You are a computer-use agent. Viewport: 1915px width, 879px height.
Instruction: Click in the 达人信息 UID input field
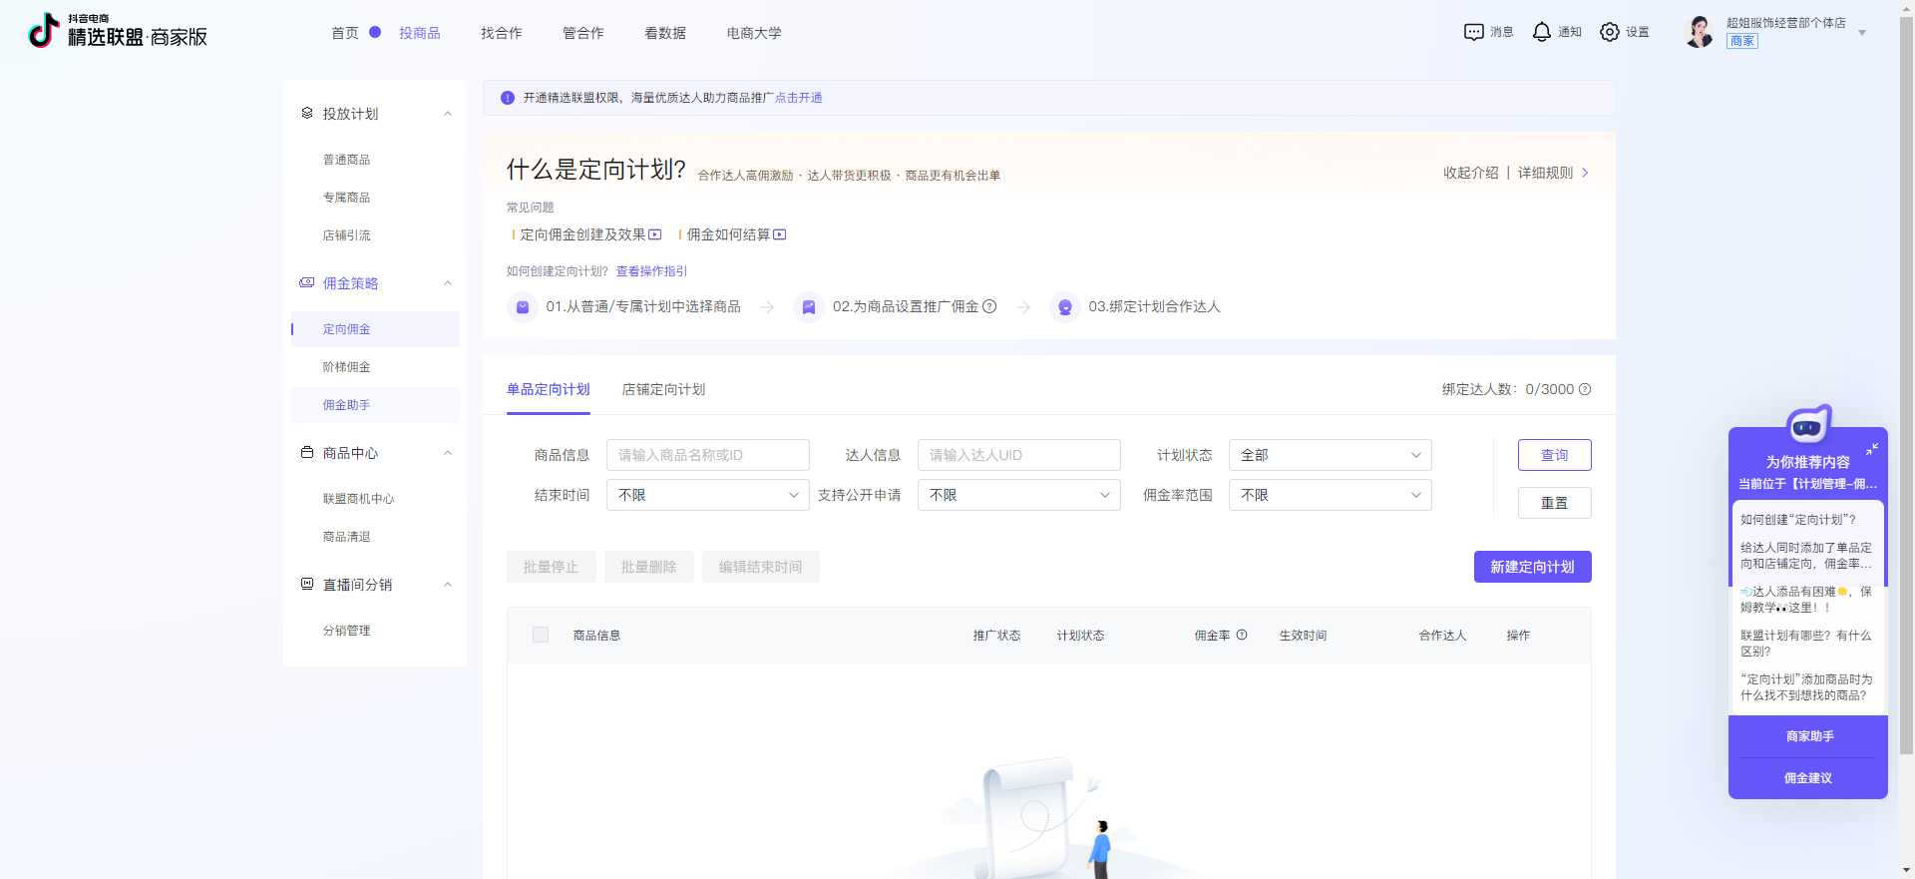coord(1019,455)
